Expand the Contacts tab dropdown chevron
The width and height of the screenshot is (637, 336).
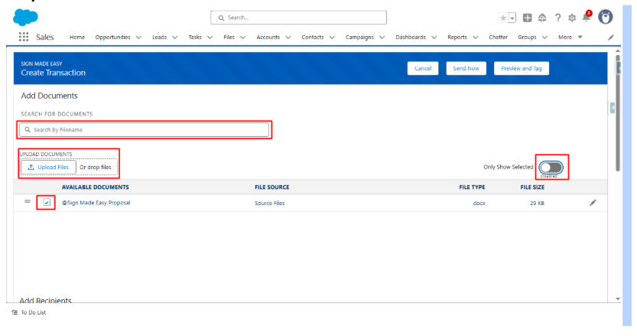coord(332,38)
